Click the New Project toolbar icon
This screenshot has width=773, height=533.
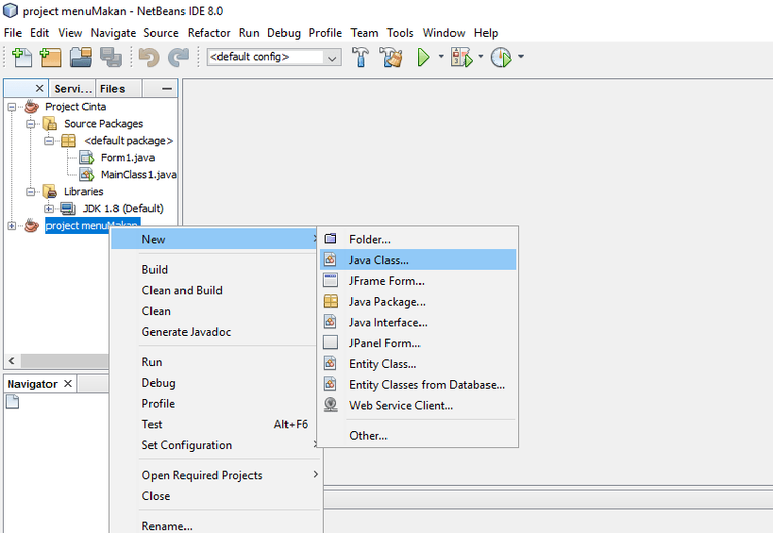(50, 58)
